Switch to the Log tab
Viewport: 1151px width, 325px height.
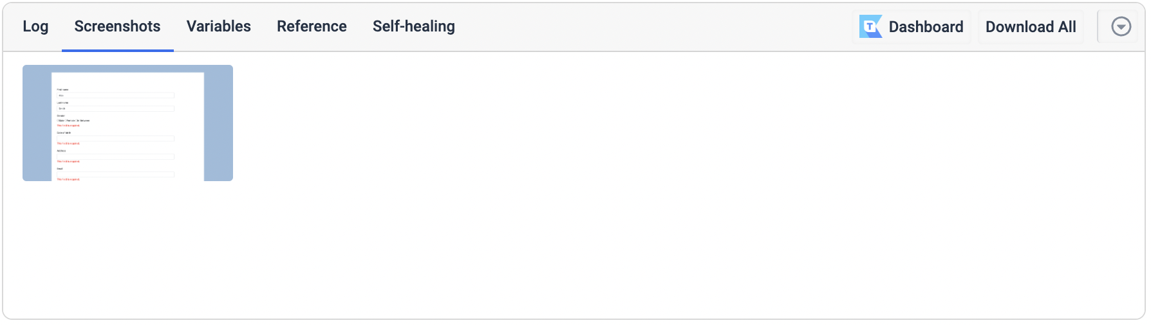35,26
